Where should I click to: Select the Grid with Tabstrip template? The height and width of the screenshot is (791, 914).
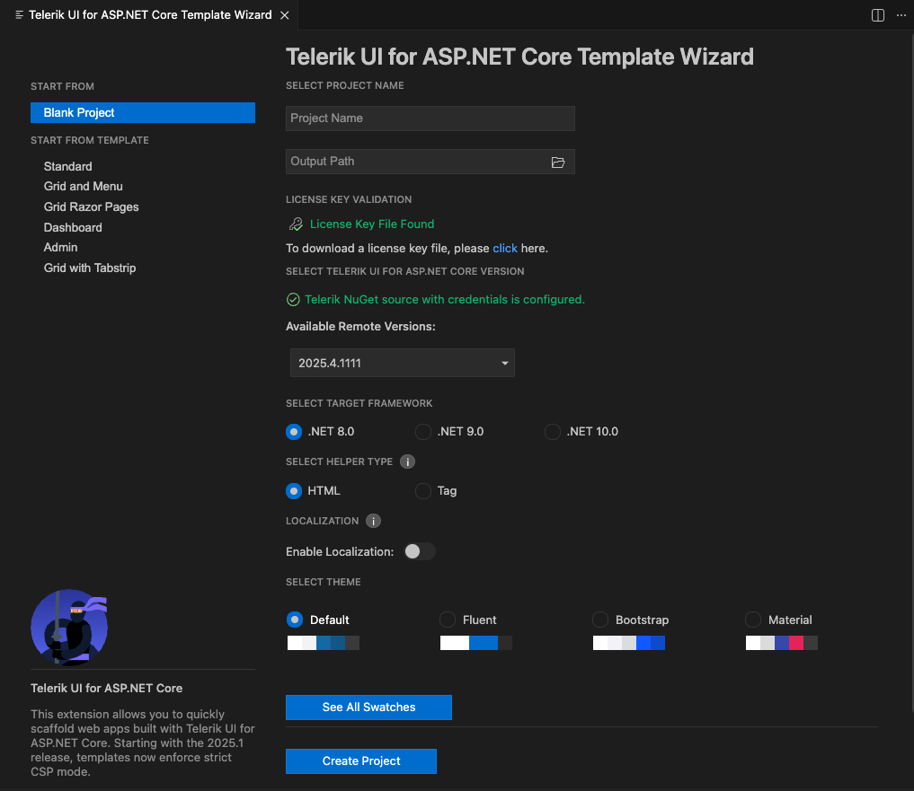point(90,268)
